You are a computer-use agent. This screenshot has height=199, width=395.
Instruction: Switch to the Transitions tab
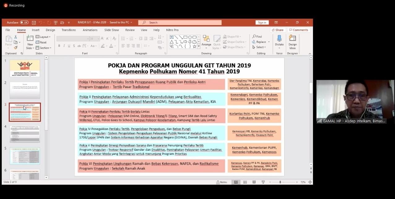69,30
